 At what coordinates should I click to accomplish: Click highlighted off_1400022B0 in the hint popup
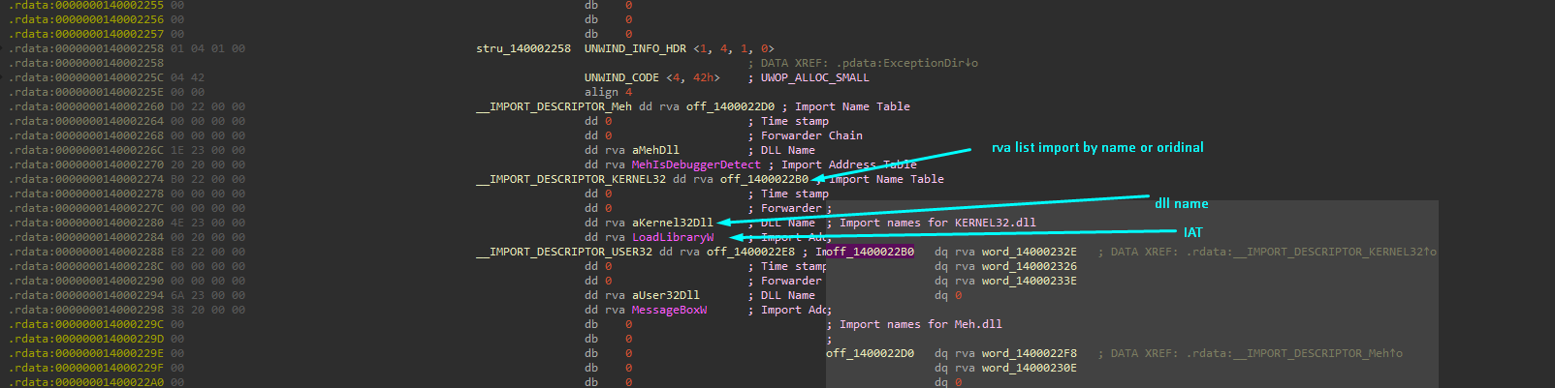(870, 252)
